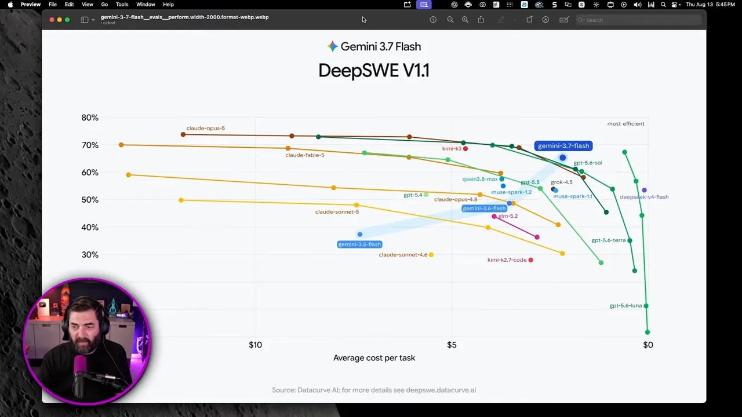
Task: Click the "Average cost per task" axis label
Action: coord(374,358)
